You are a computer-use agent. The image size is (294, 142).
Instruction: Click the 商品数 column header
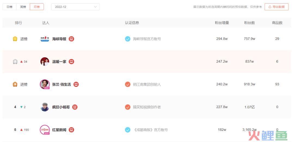click(x=277, y=23)
